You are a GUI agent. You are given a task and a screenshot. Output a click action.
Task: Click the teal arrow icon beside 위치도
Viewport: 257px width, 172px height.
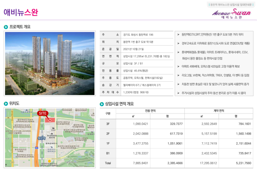tap(6, 104)
